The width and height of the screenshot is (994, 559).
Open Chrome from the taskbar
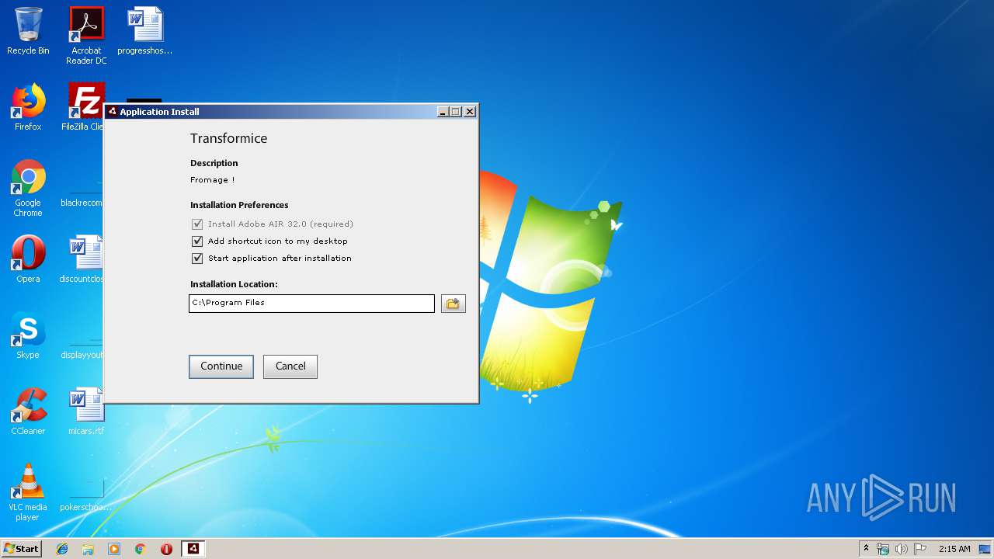140,549
